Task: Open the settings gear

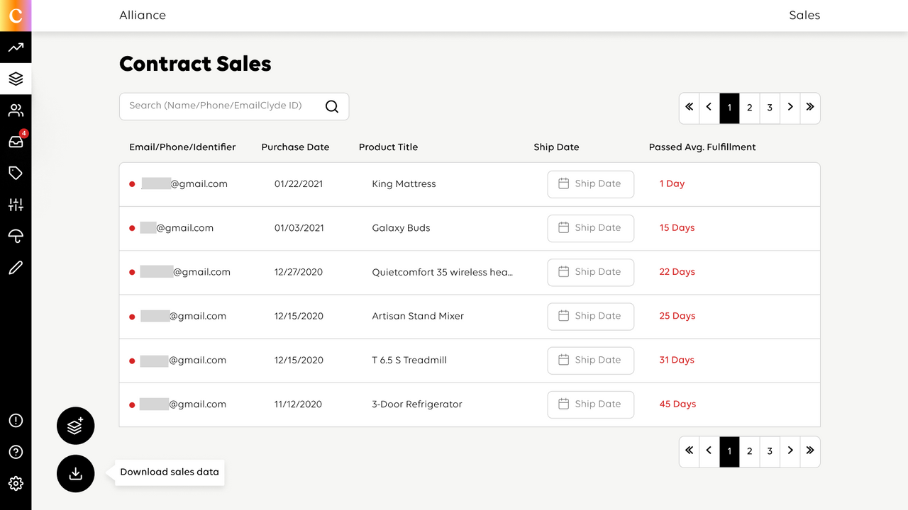Action: click(16, 483)
